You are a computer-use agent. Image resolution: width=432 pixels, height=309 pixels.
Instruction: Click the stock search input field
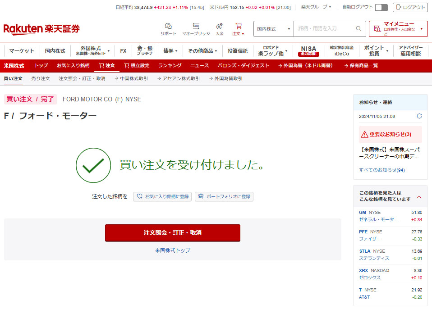pyautogui.click(x=325, y=29)
